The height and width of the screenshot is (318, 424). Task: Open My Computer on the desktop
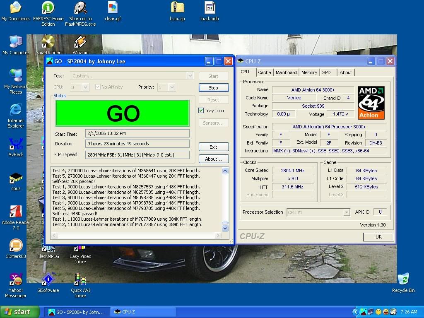point(16,45)
